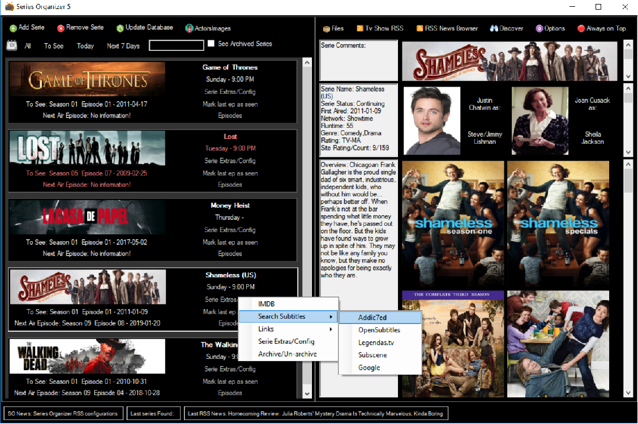
Task: Open Shameless specials poster
Action: 558,224
